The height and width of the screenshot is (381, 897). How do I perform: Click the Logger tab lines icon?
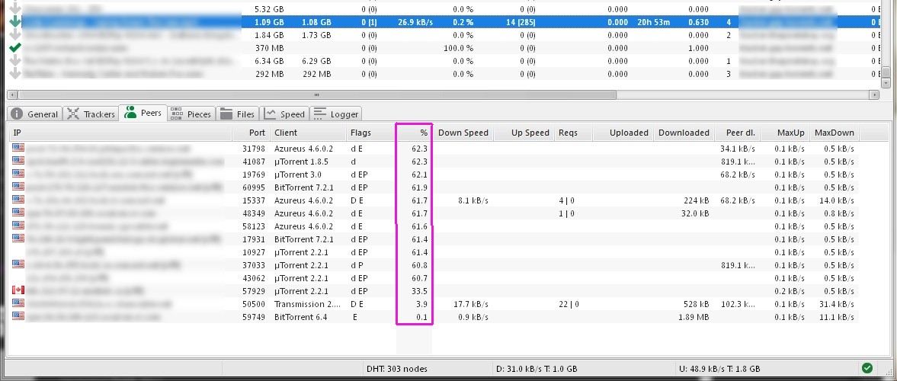pos(320,114)
